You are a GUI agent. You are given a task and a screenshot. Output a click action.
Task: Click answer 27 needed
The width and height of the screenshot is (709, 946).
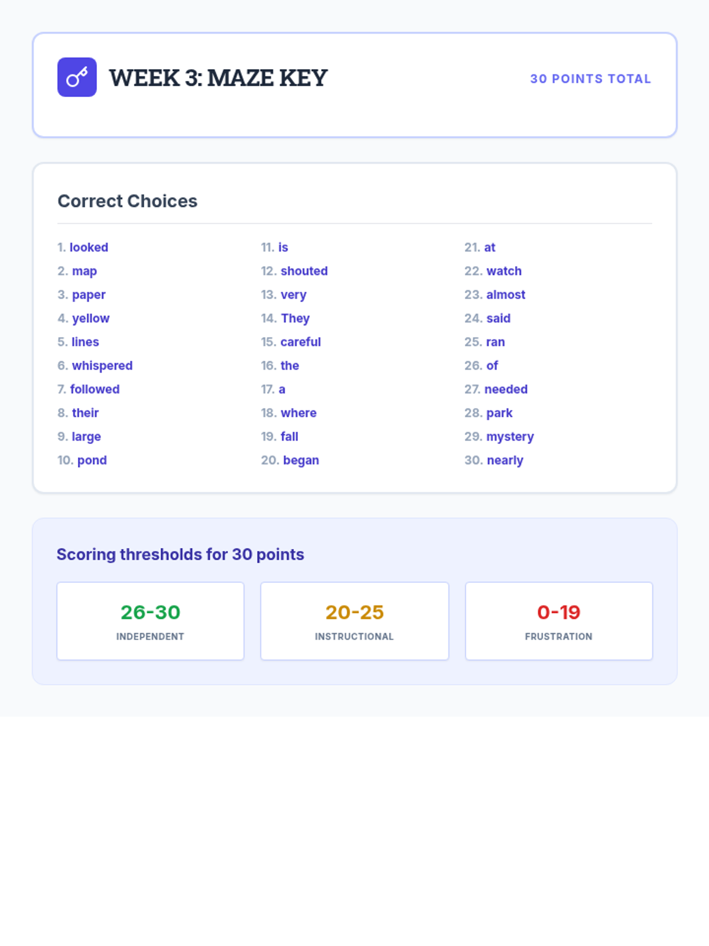pos(496,389)
